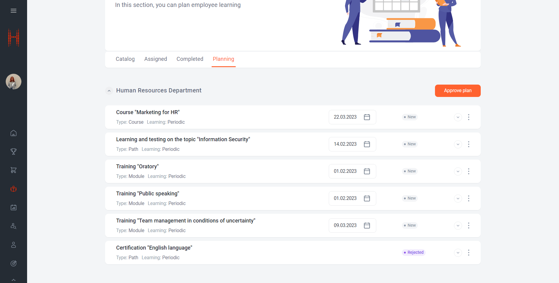Expand the Public speaking training row
Viewport: 559px width, 283px height.
pyautogui.click(x=458, y=198)
